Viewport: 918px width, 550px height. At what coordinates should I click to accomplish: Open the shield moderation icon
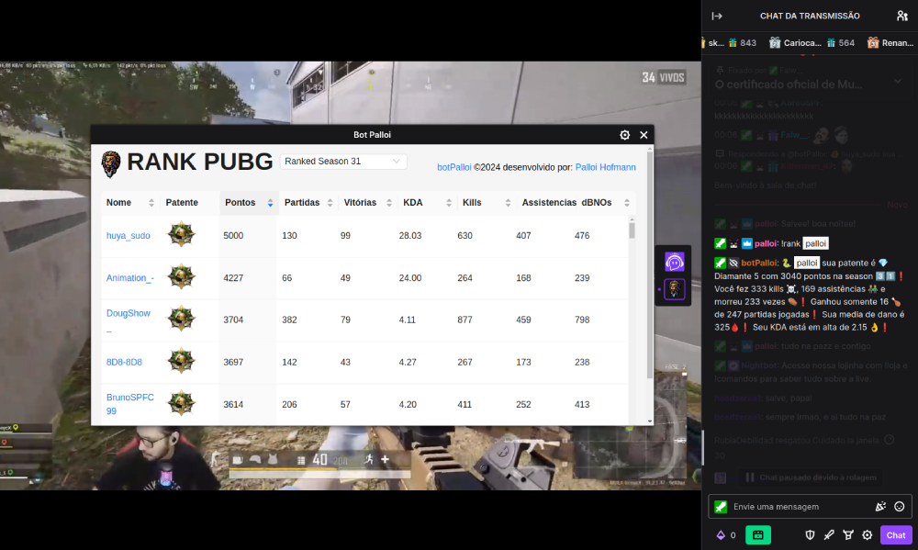pyautogui.click(x=811, y=534)
